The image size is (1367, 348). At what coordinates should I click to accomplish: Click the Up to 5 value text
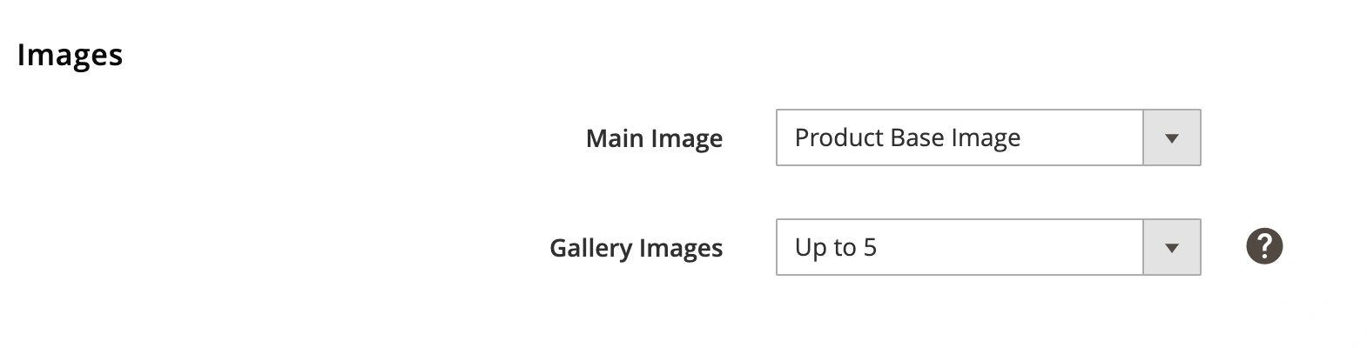click(x=835, y=247)
